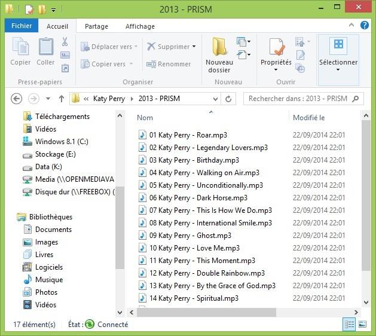Open Disque dur (\\FREEBOX) drive
This screenshot has width=376, height=336.
(x=68, y=192)
